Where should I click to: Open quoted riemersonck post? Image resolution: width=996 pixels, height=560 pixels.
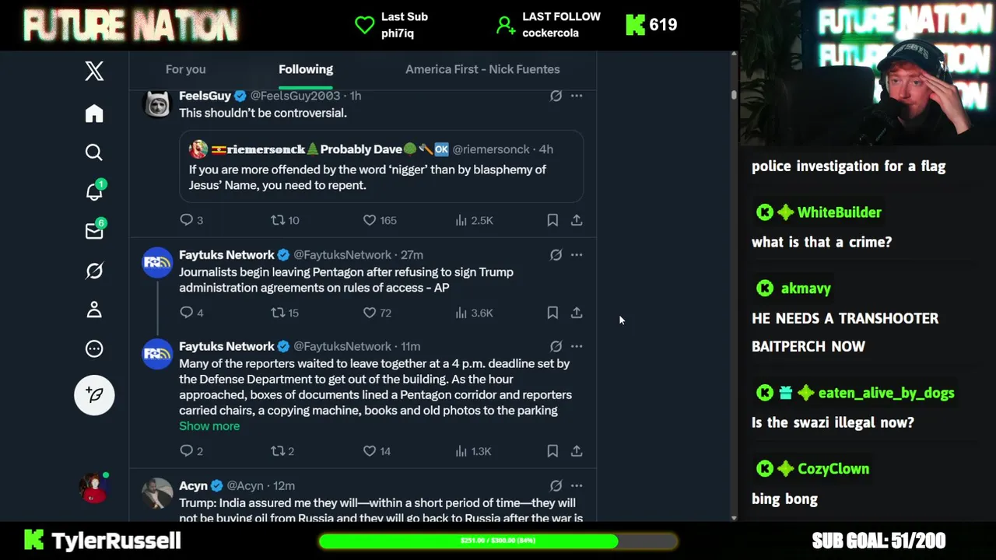click(x=381, y=166)
